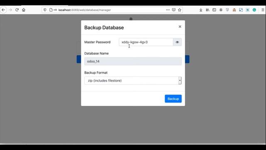Click the green circle Grammarly extension icon
Image resolution: width=266 pixels, height=150 pixels.
click(254, 10)
